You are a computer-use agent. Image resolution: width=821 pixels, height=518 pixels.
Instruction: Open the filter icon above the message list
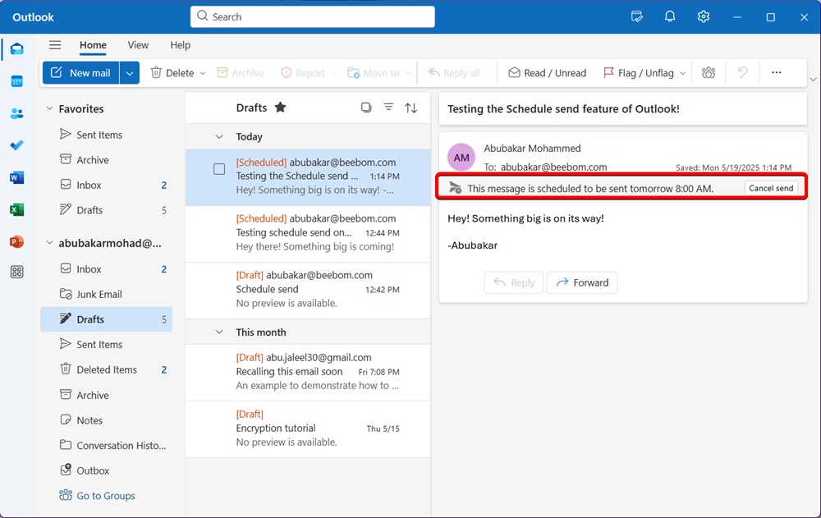(388, 107)
